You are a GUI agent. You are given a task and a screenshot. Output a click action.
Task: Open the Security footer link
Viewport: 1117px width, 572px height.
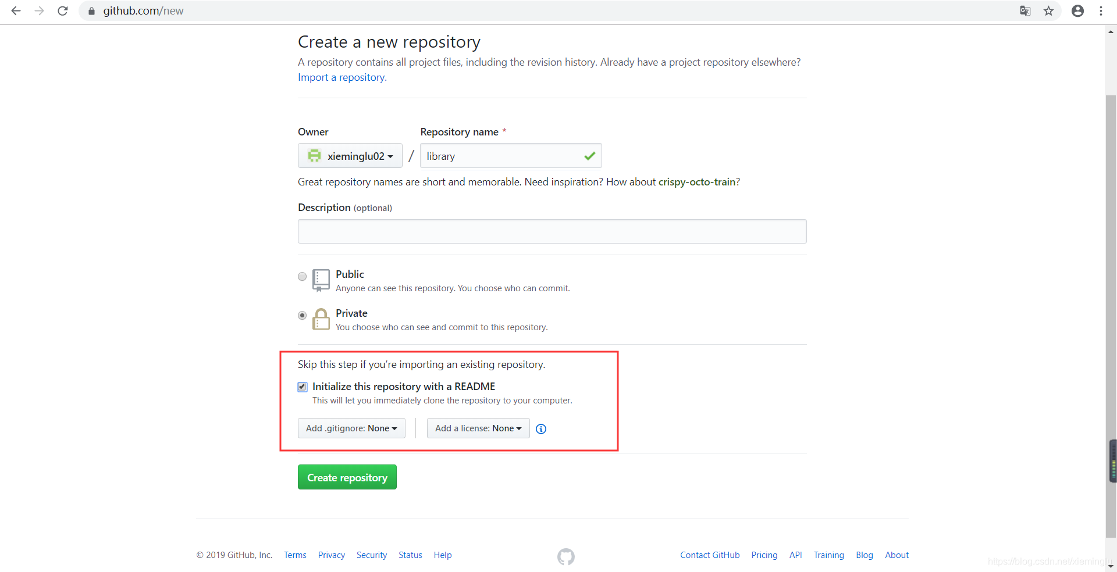372,555
